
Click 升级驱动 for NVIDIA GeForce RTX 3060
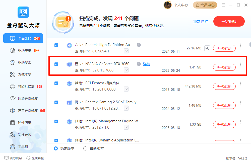tap(224, 67)
